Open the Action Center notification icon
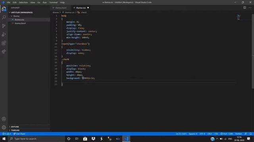 [249, 139]
